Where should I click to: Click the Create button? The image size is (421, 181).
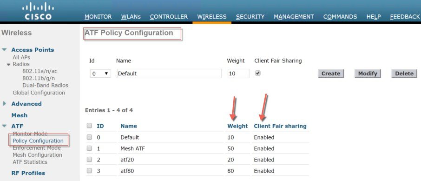point(331,74)
